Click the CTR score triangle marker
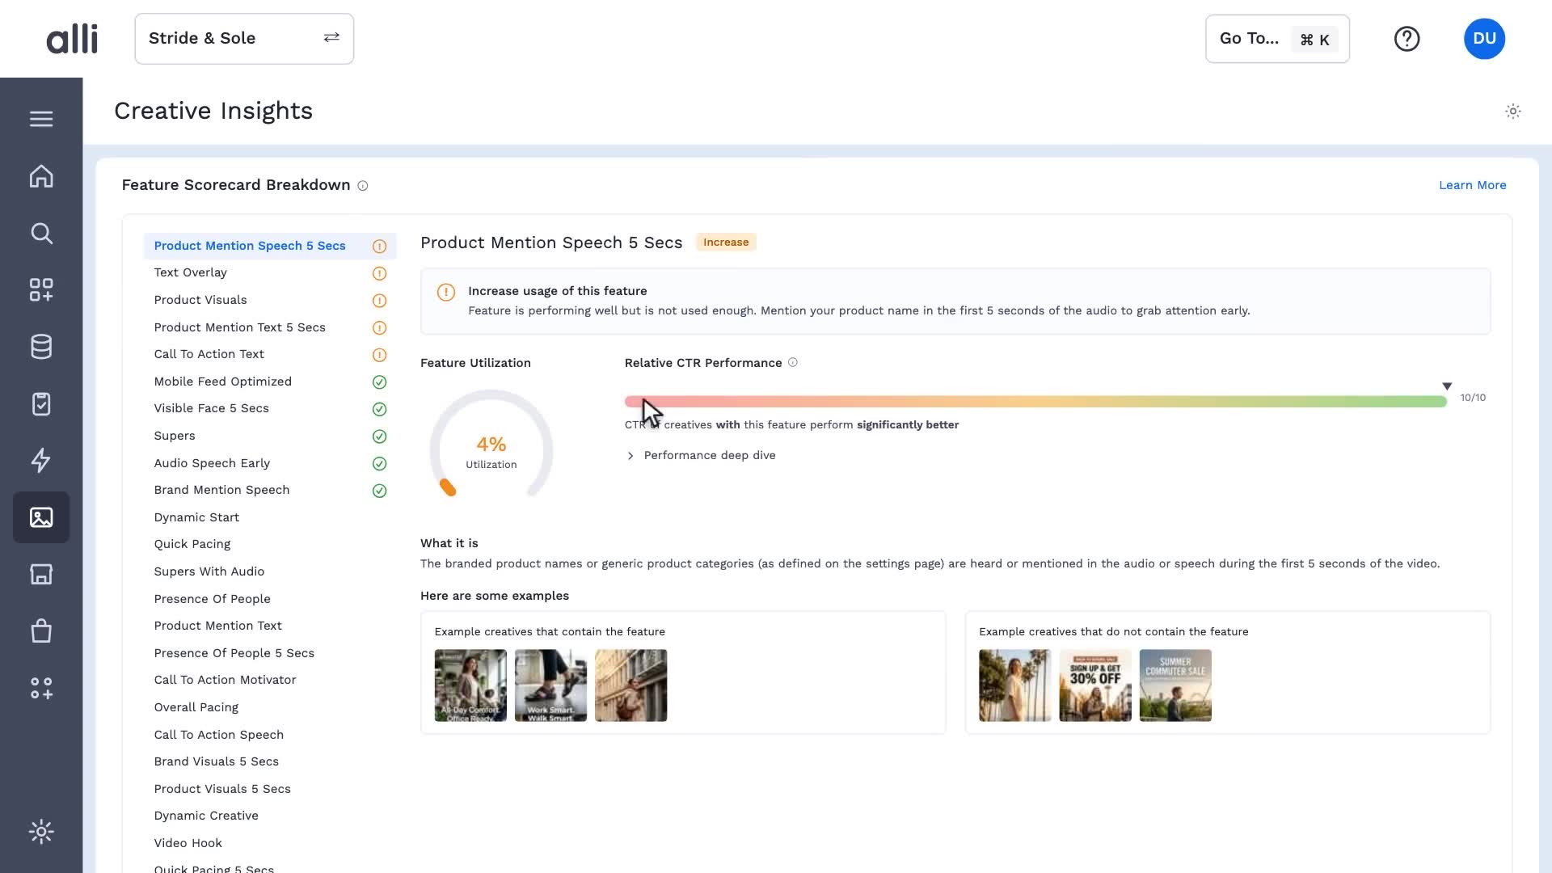The image size is (1552, 873). click(x=1447, y=386)
